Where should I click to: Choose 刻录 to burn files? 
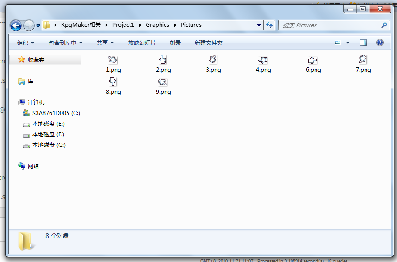175,43
